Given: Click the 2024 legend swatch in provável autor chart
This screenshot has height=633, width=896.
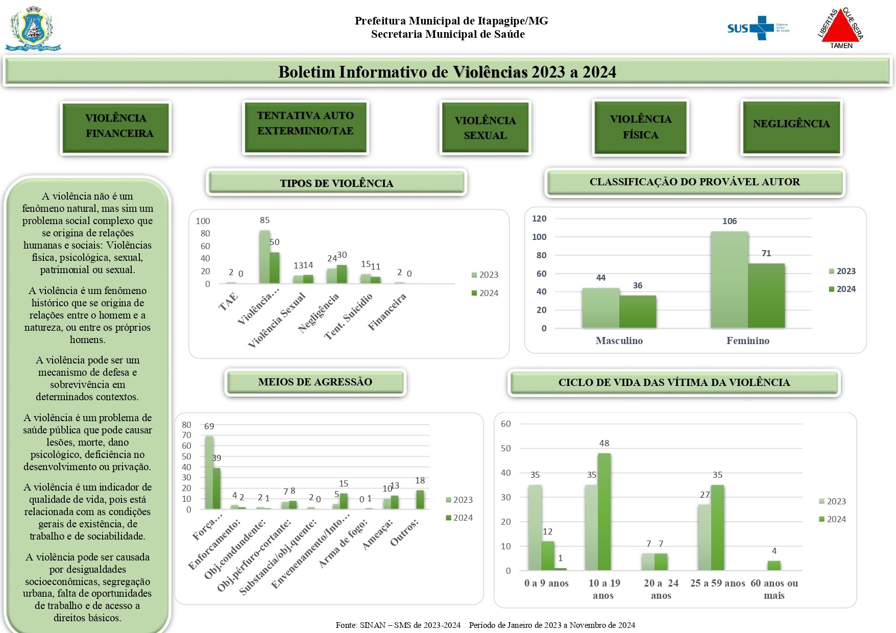Looking at the screenshot, I should click(x=832, y=289).
